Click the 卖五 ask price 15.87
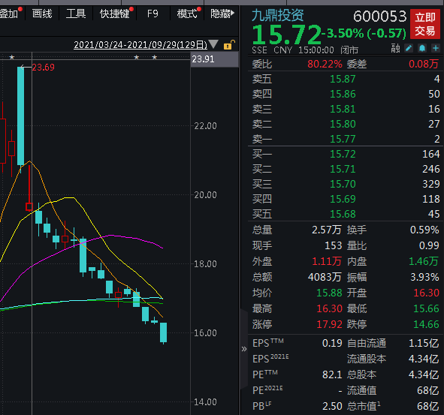The image size is (444, 415). tap(343, 79)
